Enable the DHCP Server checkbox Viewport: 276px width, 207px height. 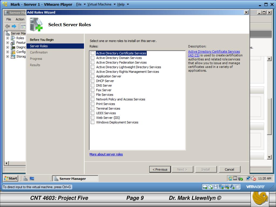coord(93,81)
